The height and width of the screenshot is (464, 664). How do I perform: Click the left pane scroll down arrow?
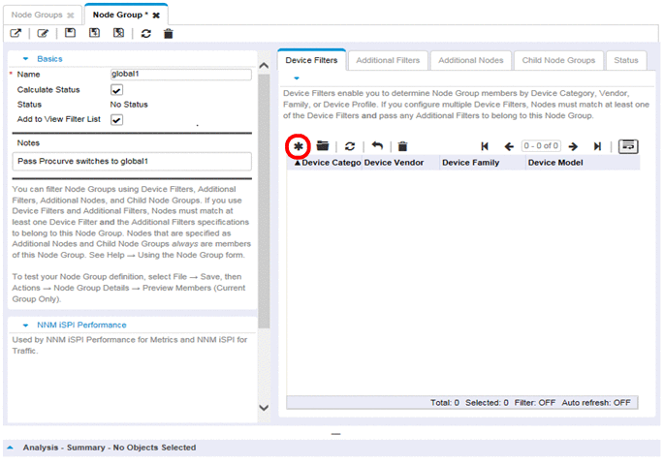(x=265, y=408)
